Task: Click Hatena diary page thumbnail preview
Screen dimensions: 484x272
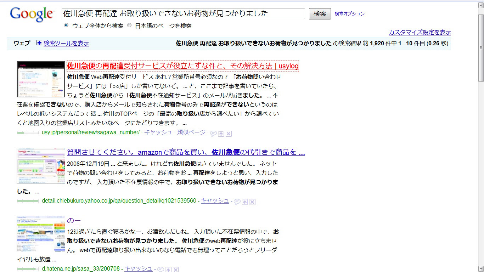Action: [x=41, y=234]
